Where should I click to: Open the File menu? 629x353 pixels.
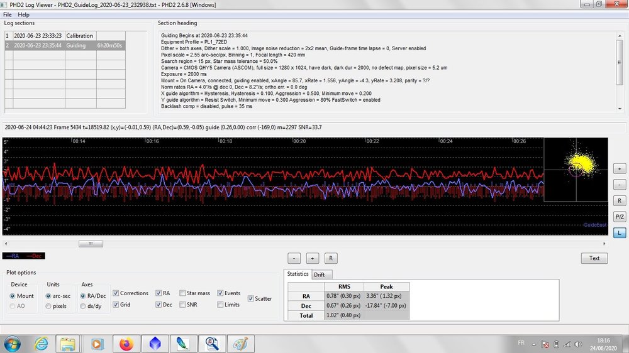pos(7,14)
